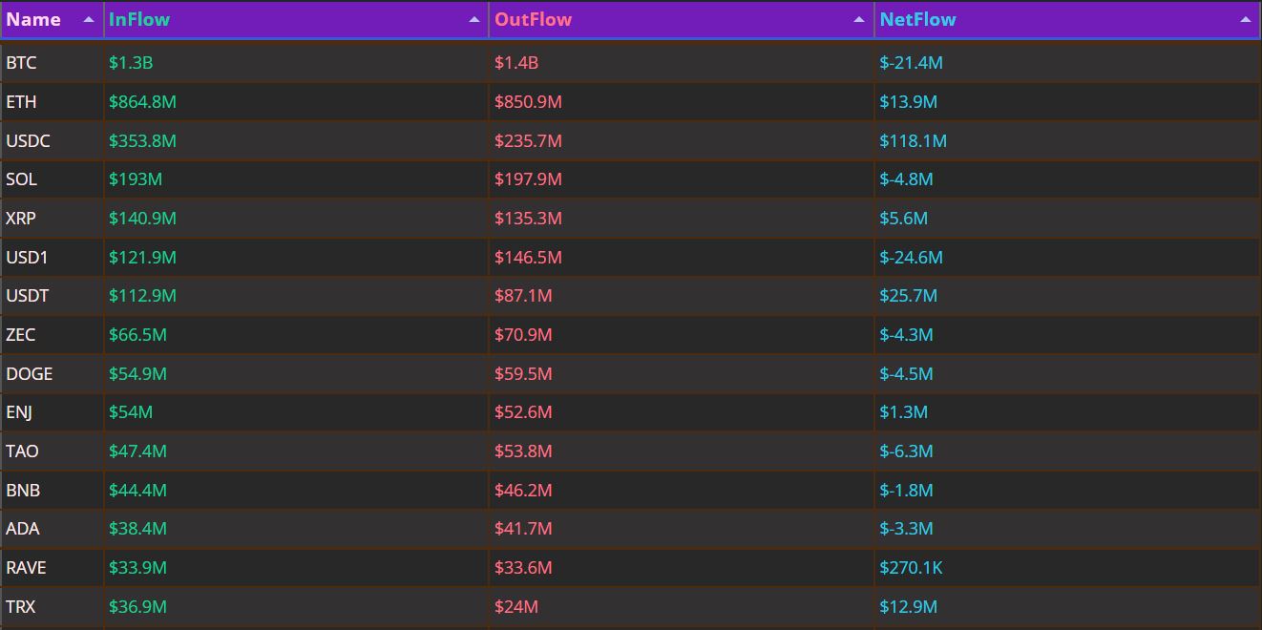
Task: Click the sort arrow in the NetFlow header
Action: 1245,20
